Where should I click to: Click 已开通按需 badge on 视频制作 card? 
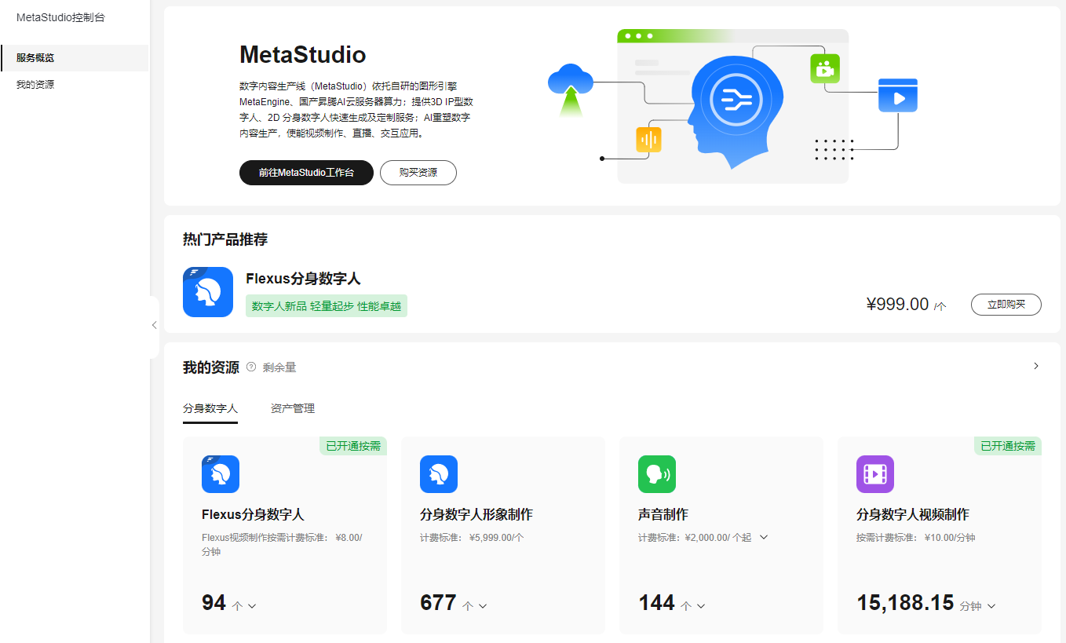click(x=1008, y=446)
